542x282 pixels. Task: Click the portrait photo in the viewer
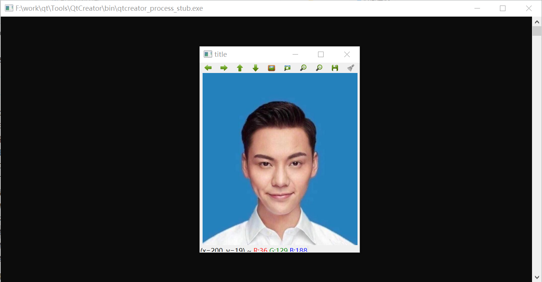pyautogui.click(x=280, y=159)
